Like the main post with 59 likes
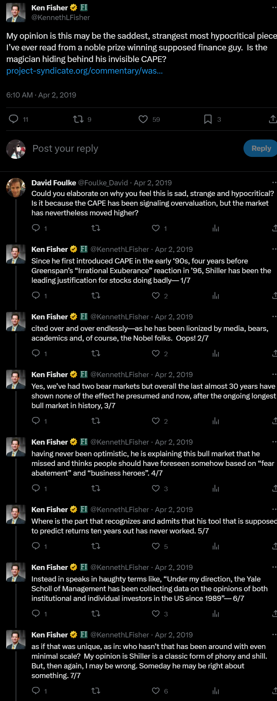This screenshot has width=277, height=701. pyautogui.click(x=143, y=119)
